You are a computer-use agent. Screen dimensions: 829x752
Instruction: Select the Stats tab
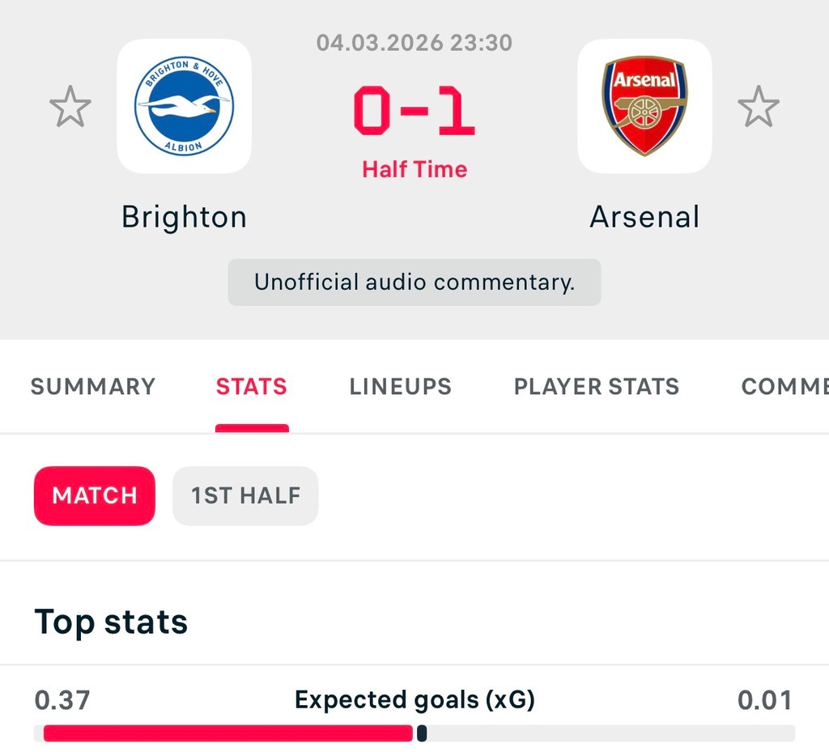[252, 387]
